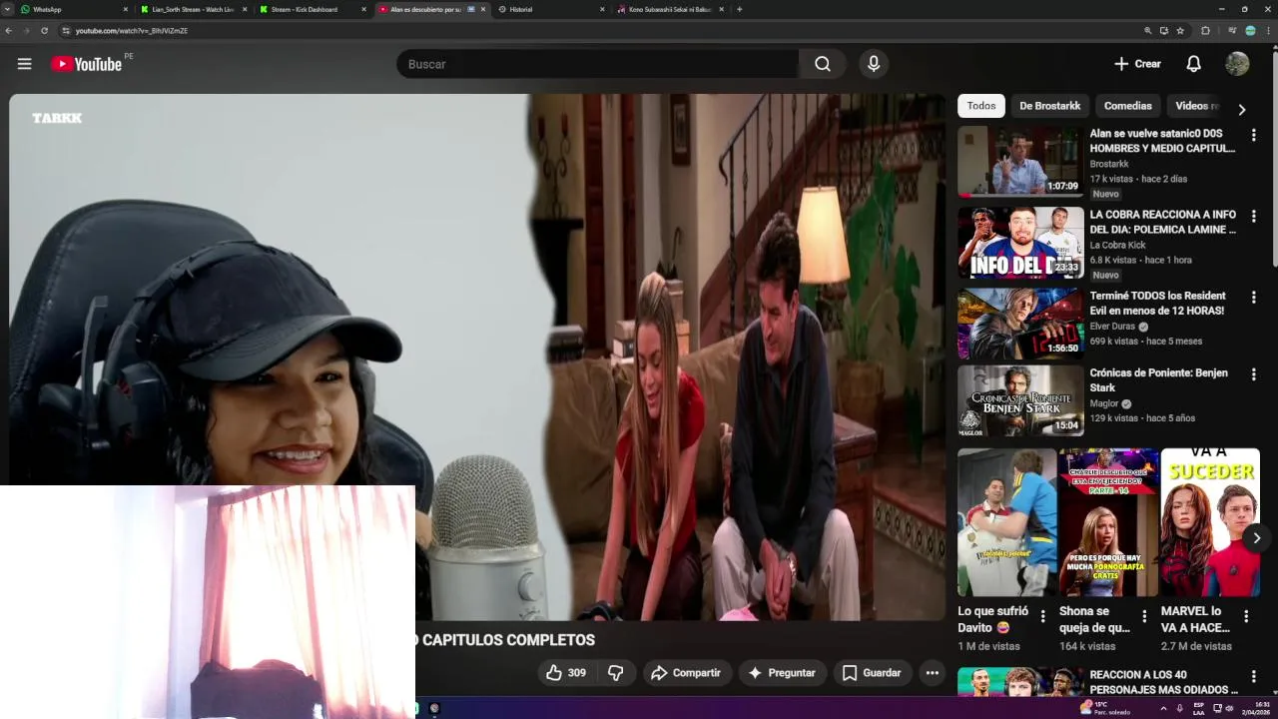1278x719 pixels.
Task: Show next Shorts with right arrow
Action: (x=1256, y=537)
